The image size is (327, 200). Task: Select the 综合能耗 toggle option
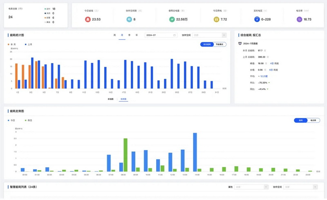[x=207, y=44]
